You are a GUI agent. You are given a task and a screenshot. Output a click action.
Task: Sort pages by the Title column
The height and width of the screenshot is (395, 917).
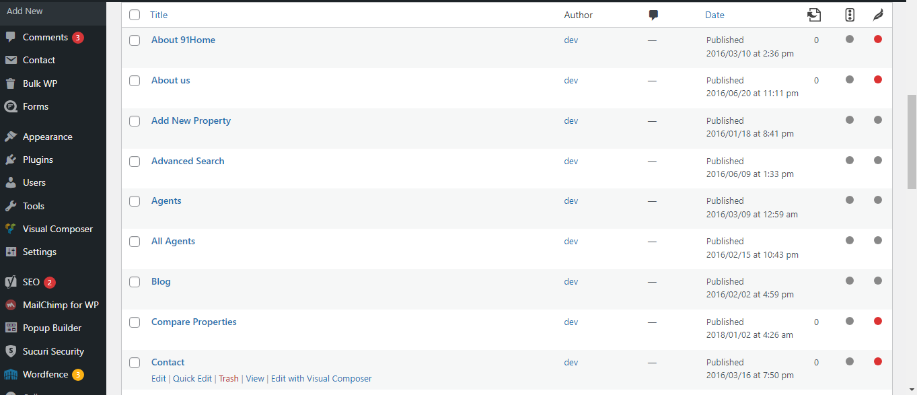pyautogui.click(x=159, y=15)
